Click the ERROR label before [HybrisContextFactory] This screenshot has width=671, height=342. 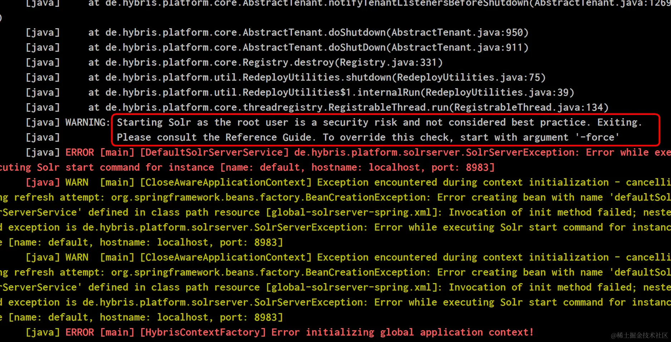click(x=80, y=332)
